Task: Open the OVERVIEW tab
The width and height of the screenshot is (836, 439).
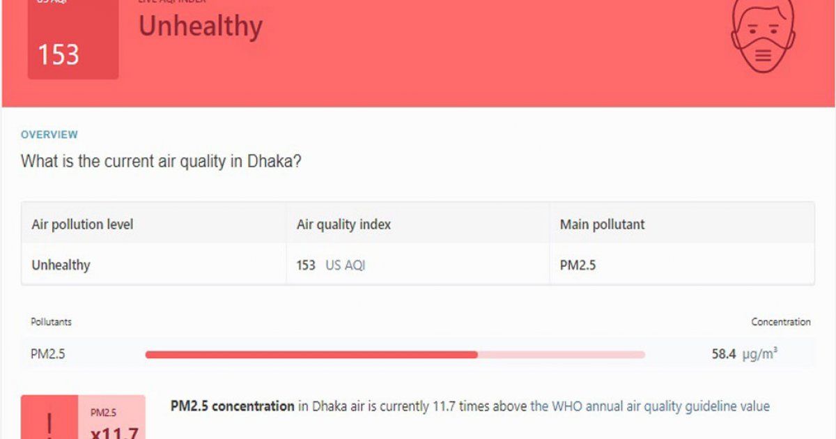Action: point(48,134)
